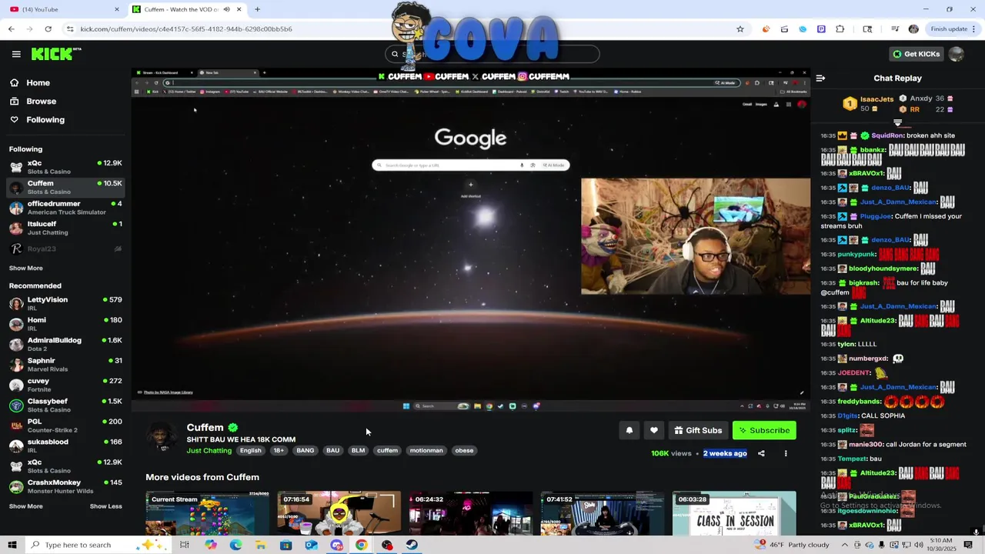Click the Cuffem channel name
The height and width of the screenshot is (554, 985).
click(x=205, y=428)
